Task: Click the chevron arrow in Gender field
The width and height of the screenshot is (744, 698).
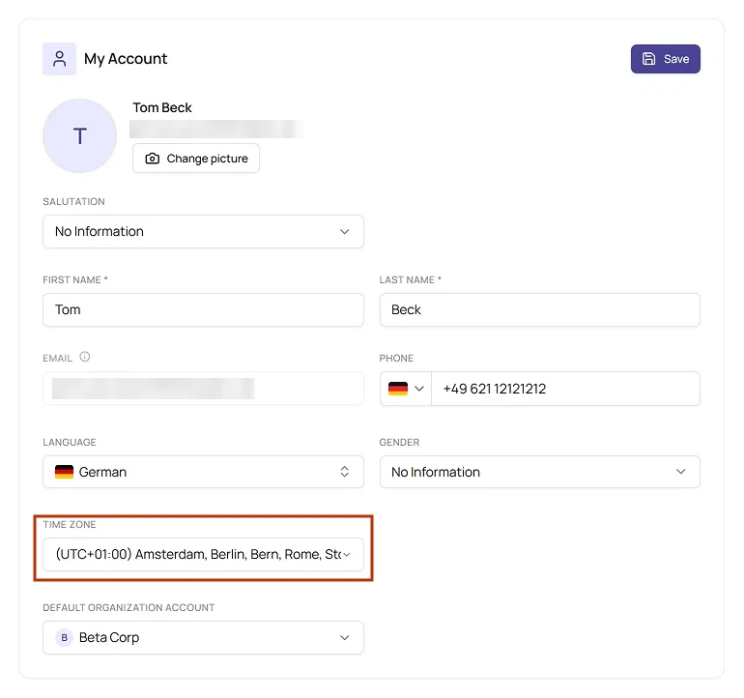Action: pos(681,472)
